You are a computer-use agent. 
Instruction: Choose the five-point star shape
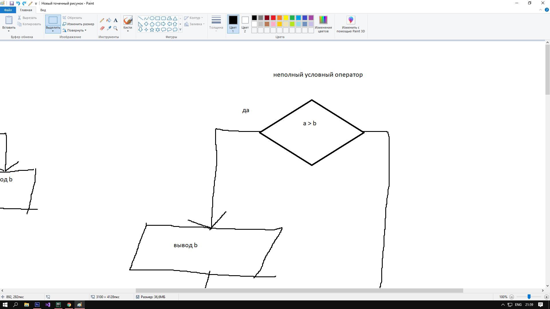click(x=152, y=30)
